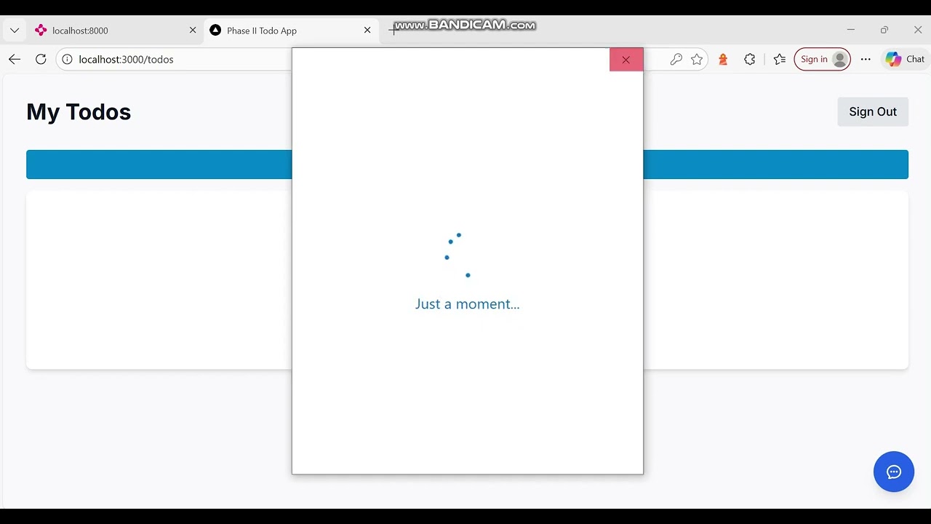Restore down the browser window
Screen dimensions: 931x524
[x=884, y=30]
